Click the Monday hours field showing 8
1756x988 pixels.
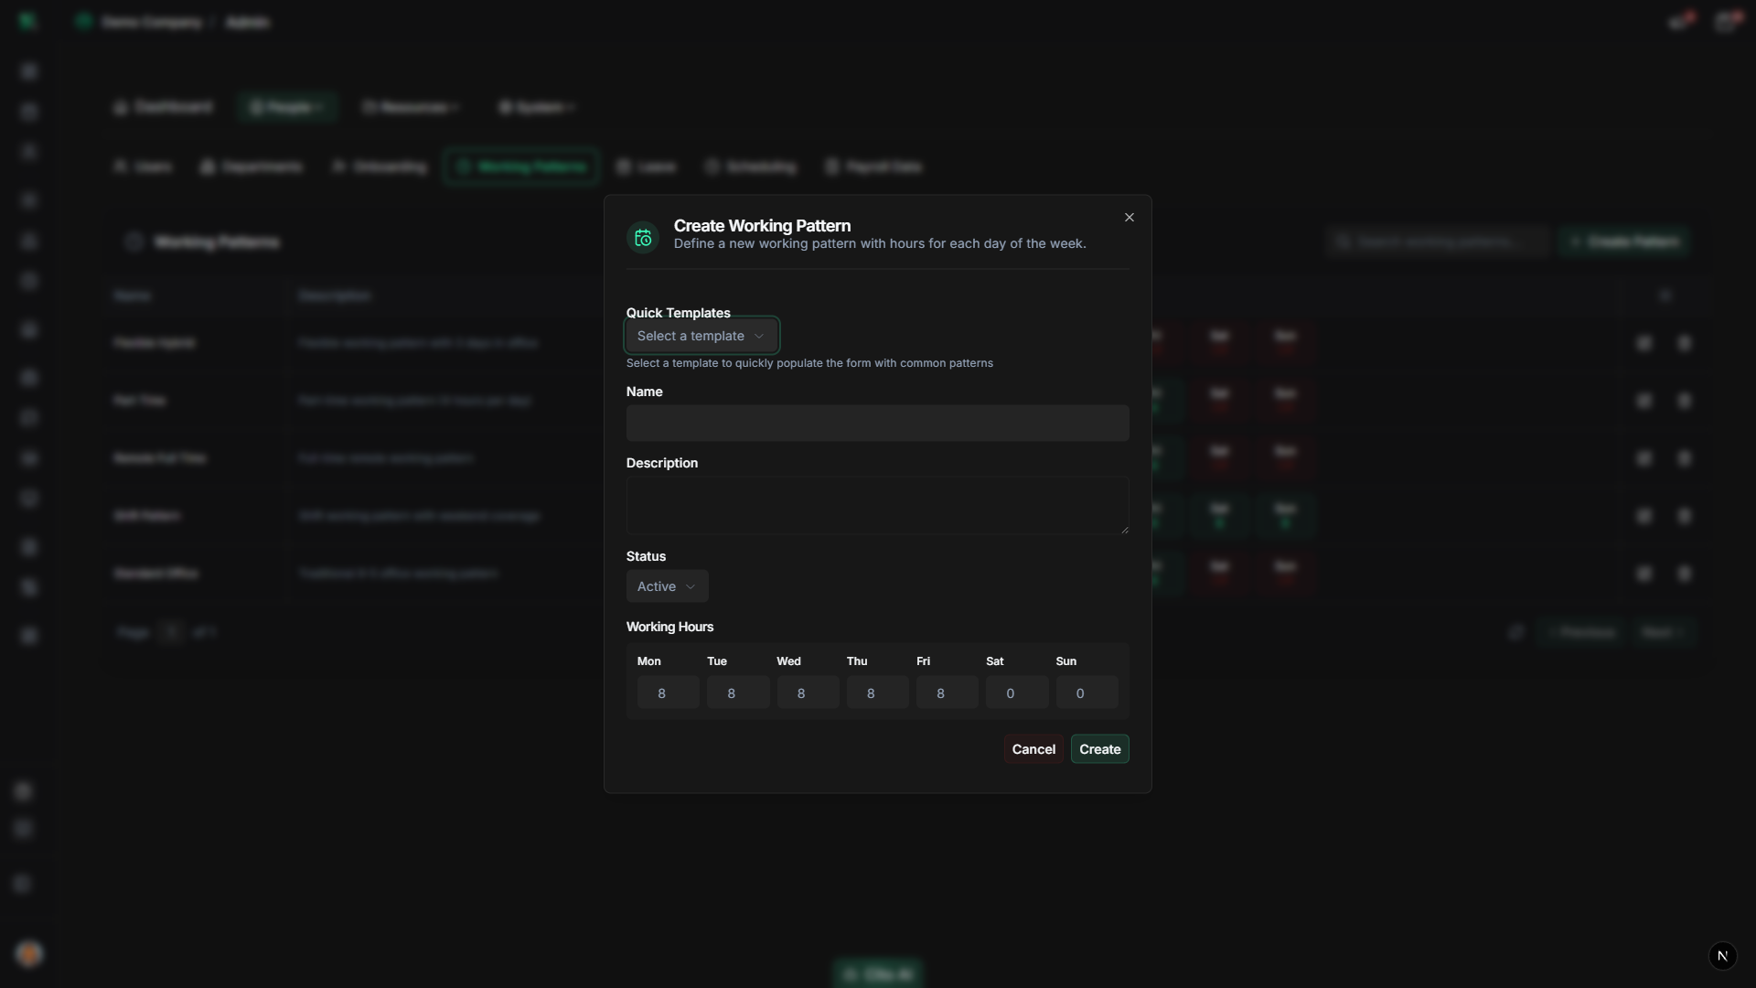pos(668,693)
